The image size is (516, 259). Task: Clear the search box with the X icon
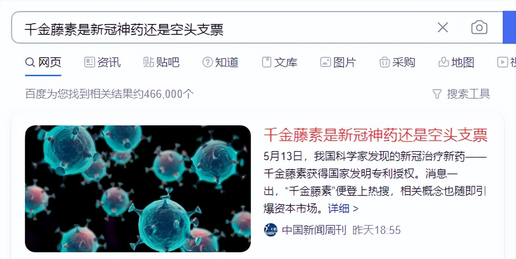click(443, 28)
